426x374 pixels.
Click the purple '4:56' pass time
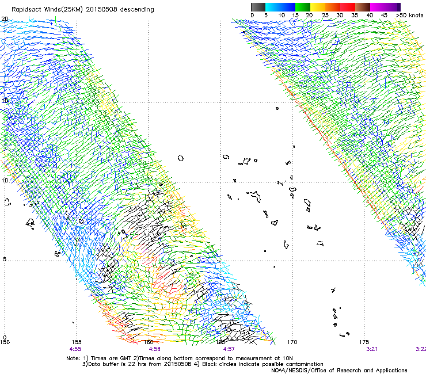coord(154,349)
